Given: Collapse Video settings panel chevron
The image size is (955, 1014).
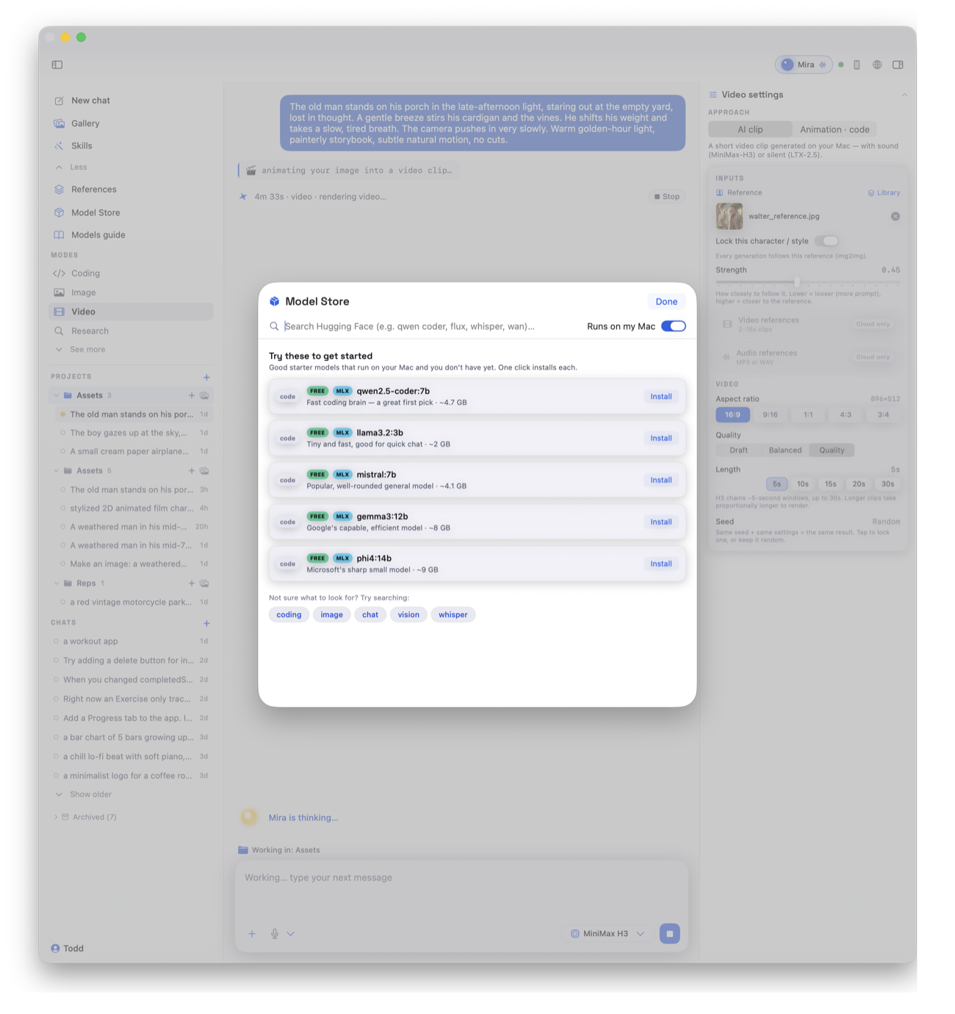Looking at the screenshot, I should (904, 95).
